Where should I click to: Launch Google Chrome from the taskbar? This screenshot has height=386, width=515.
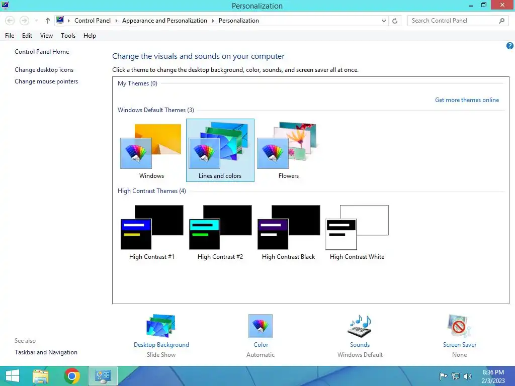72,376
